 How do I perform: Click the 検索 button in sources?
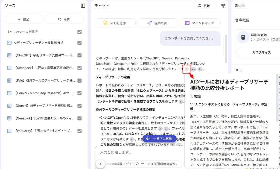[x=65, y=19]
